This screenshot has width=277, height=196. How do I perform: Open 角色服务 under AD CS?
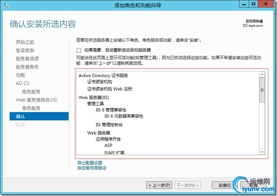(31, 92)
